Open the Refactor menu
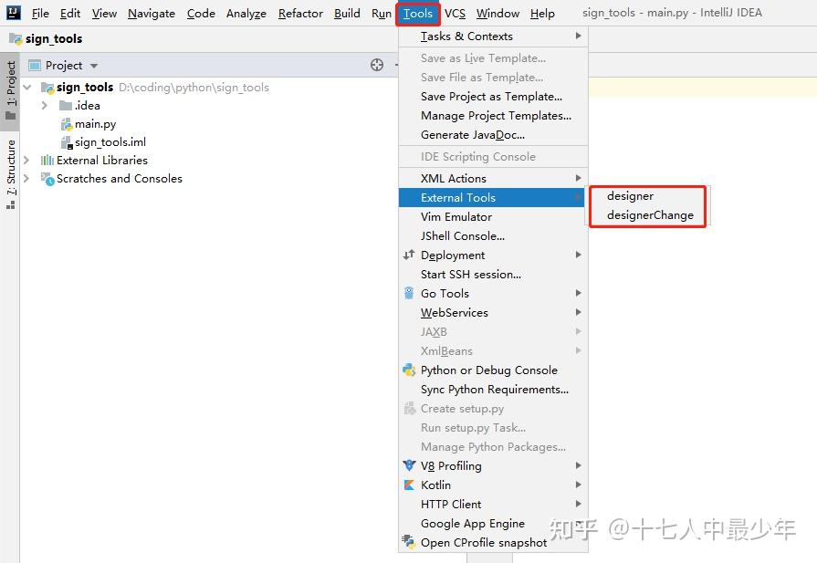 300,14
